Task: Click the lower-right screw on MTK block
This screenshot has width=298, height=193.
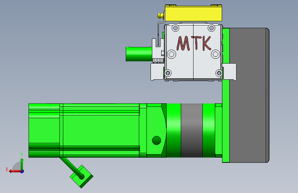Action: [219, 73]
